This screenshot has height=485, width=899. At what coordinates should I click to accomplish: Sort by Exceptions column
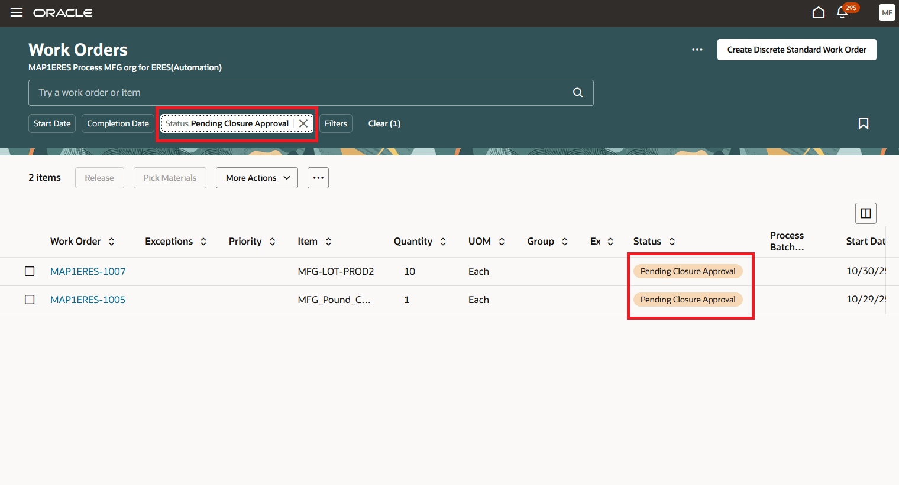203,242
